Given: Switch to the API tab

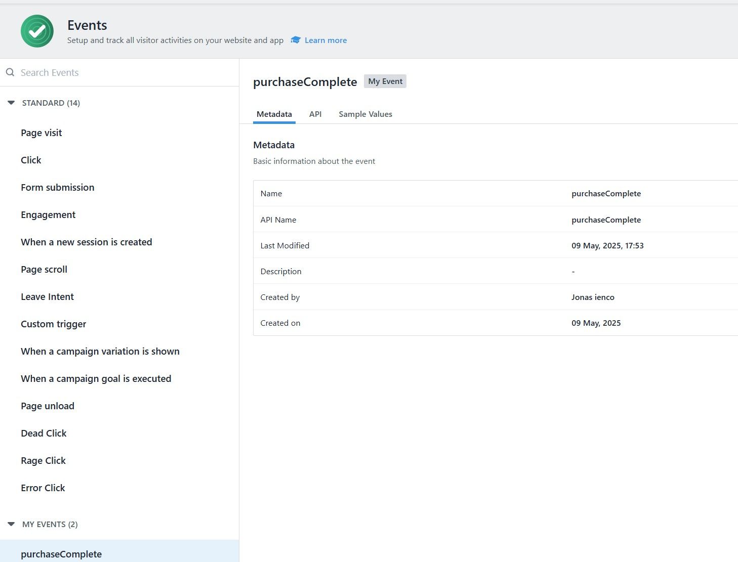Looking at the screenshot, I should [315, 114].
